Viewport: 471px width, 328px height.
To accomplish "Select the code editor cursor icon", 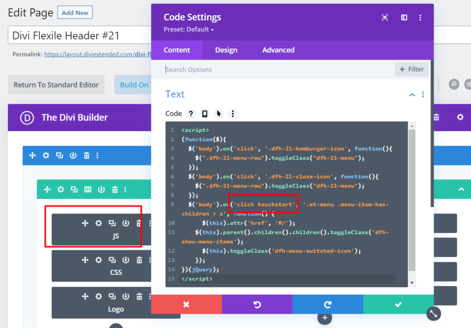I will (219, 114).
